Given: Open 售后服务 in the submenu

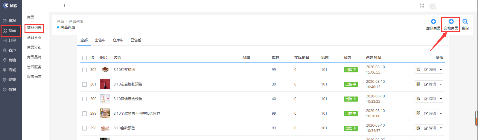Looking at the screenshot, I should pos(34,67).
